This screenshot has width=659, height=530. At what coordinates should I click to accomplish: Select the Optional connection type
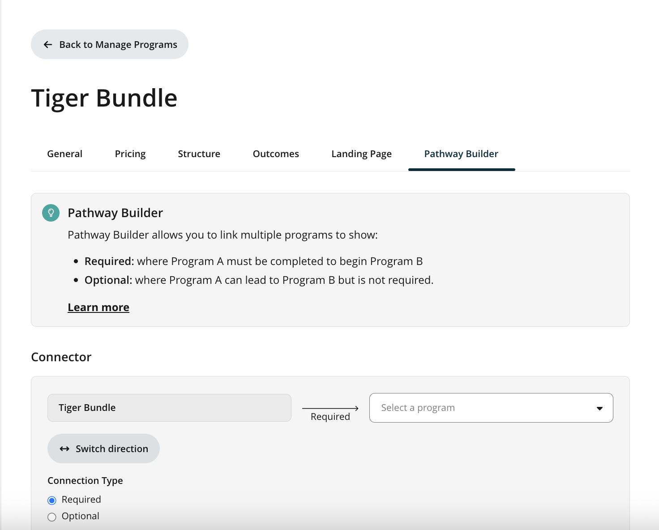coord(52,517)
